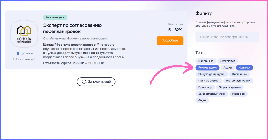Image resolution: width=268 pixels, height=140 pixels.
Task: Load more offers with Загрузить ещё
Action: pyautogui.click(x=96, y=82)
